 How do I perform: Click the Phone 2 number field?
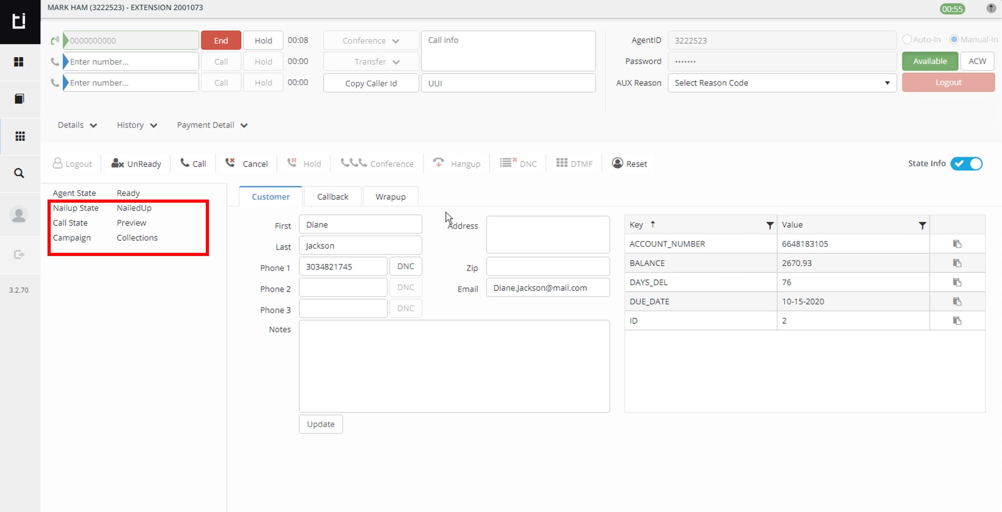[343, 287]
